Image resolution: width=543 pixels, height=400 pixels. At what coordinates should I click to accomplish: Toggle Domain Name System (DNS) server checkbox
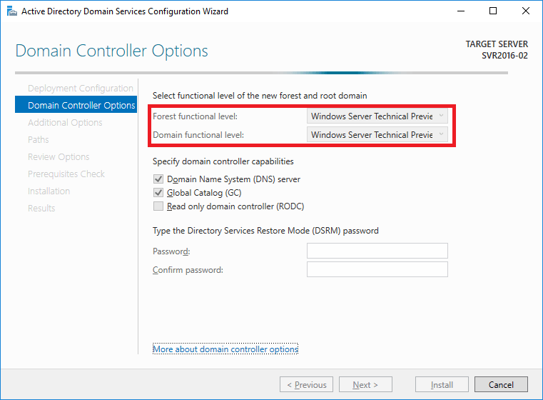158,179
